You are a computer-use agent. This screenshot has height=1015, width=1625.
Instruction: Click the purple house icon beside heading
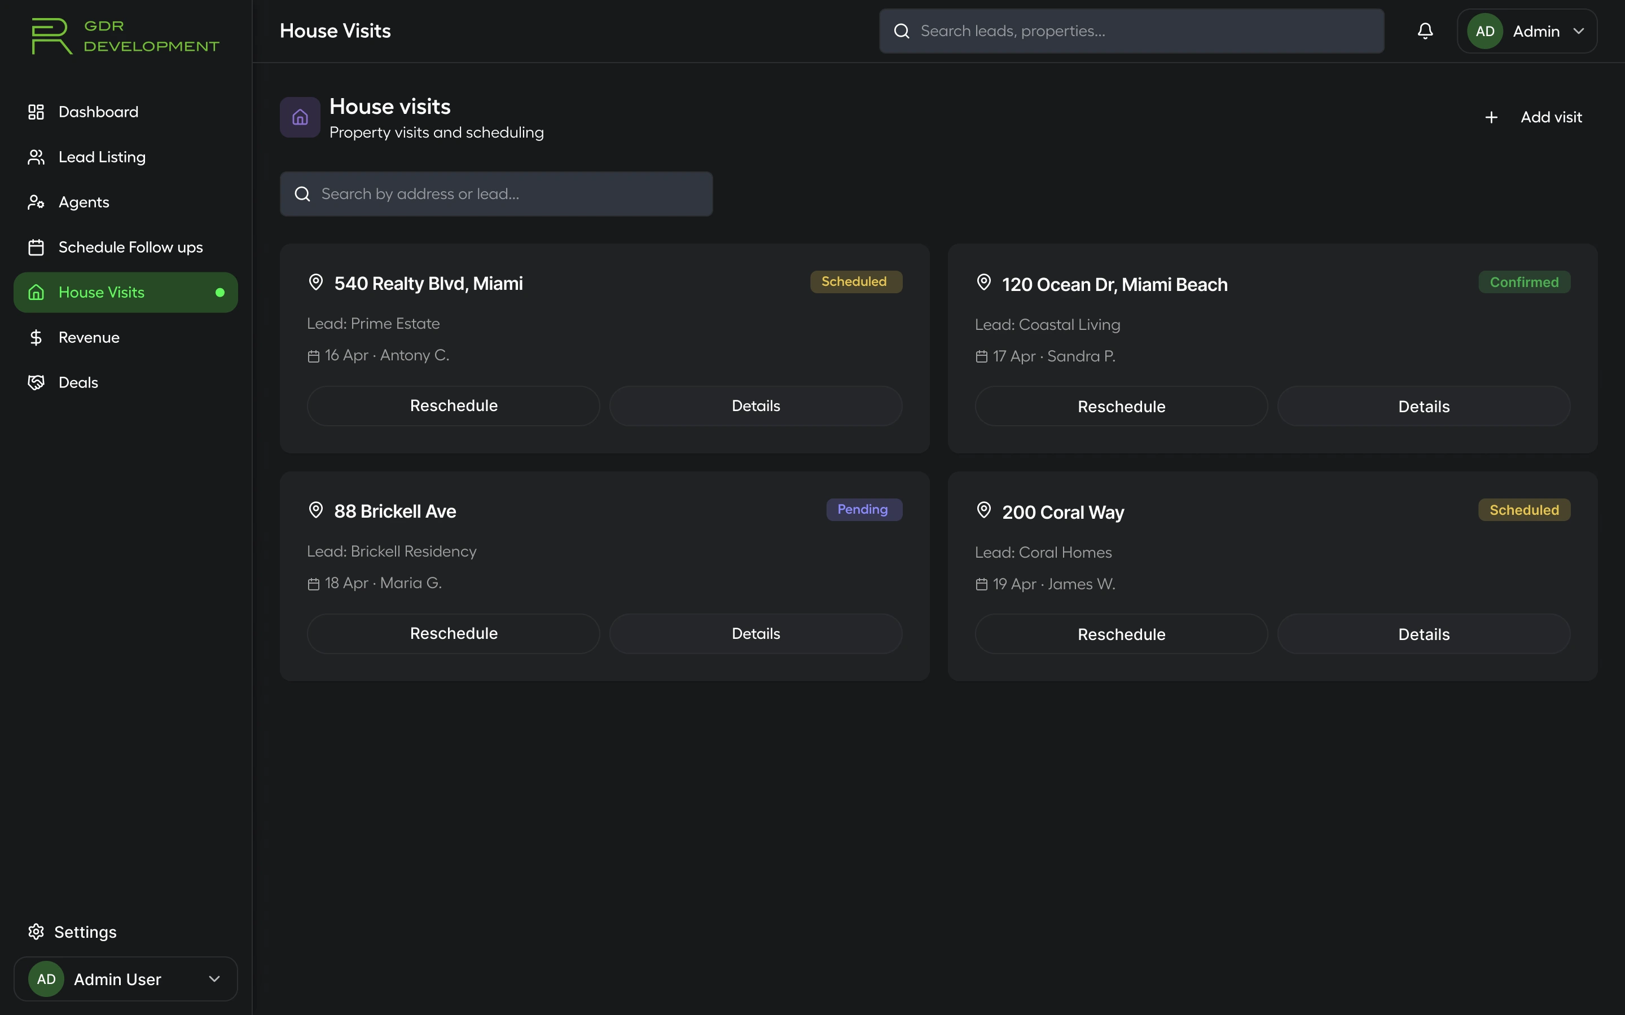pos(300,117)
